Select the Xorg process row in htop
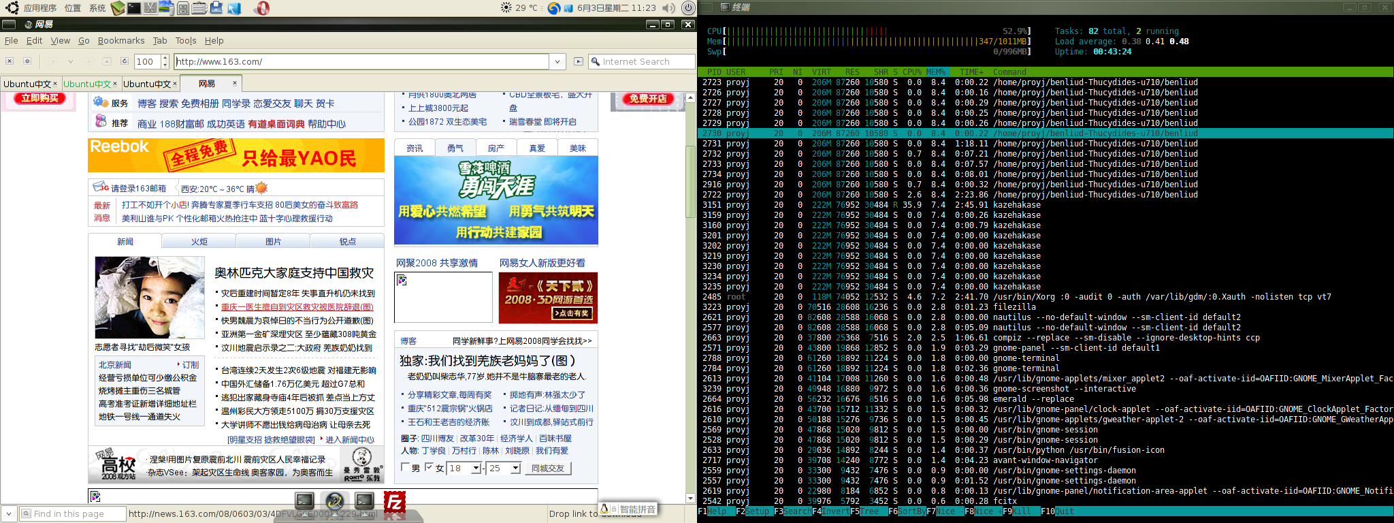The height and width of the screenshot is (523, 1394). [1045, 297]
